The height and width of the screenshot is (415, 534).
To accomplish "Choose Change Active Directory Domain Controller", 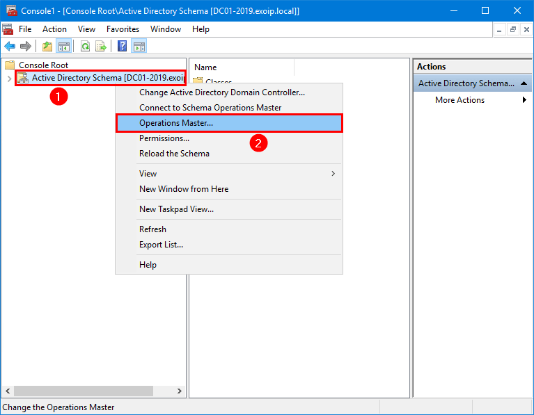I will tap(229, 92).
